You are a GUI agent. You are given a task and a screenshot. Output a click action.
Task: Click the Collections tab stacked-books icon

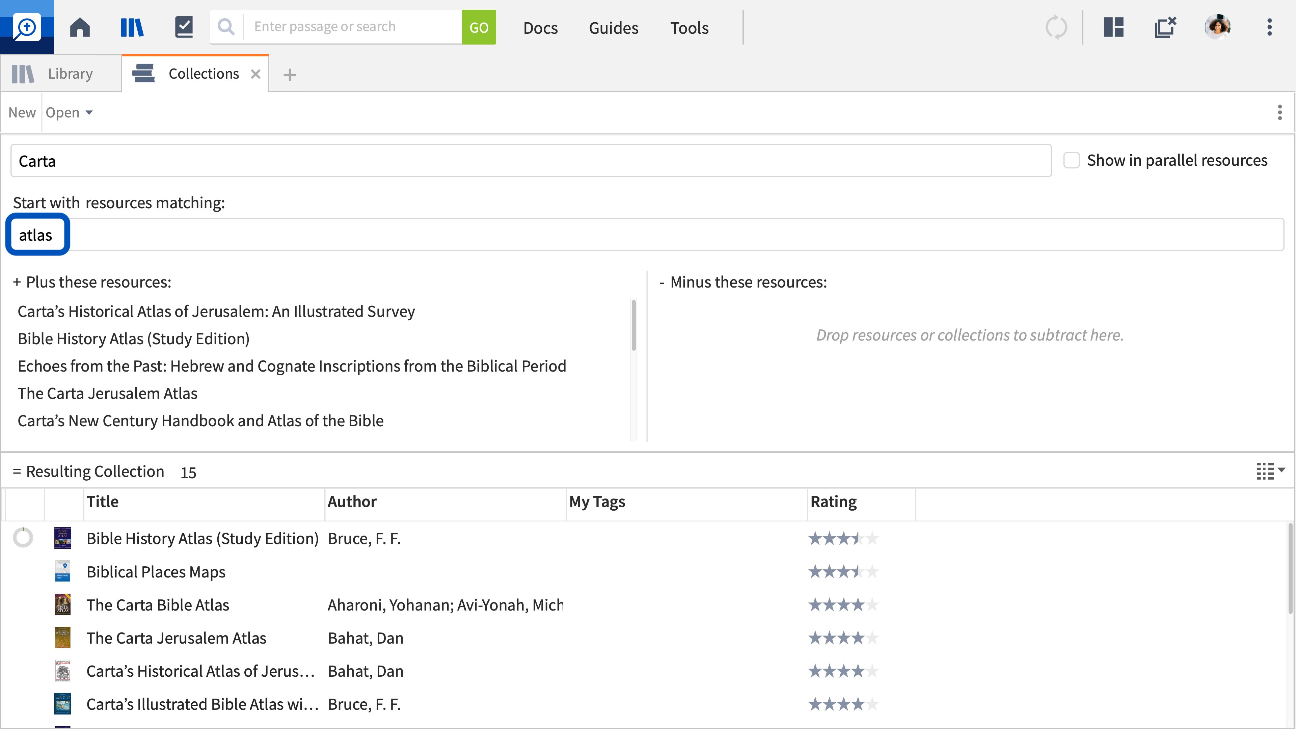[143, 74]
